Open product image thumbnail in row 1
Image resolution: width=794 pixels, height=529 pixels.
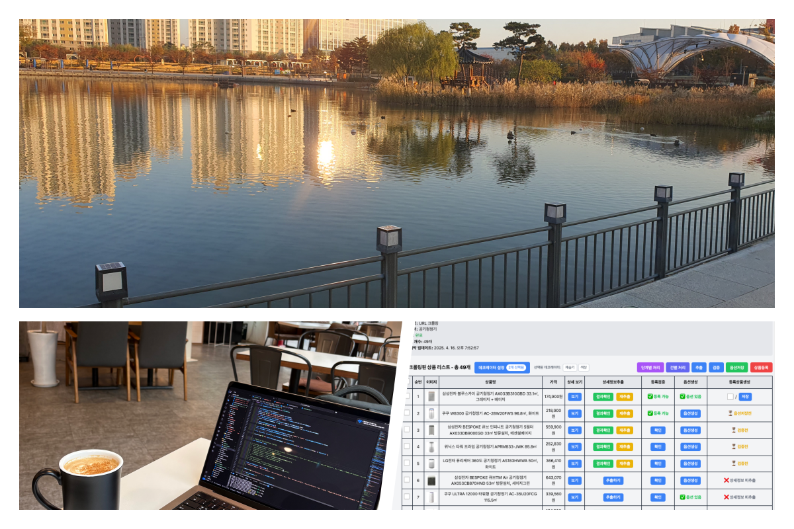(x=431, y=396)
